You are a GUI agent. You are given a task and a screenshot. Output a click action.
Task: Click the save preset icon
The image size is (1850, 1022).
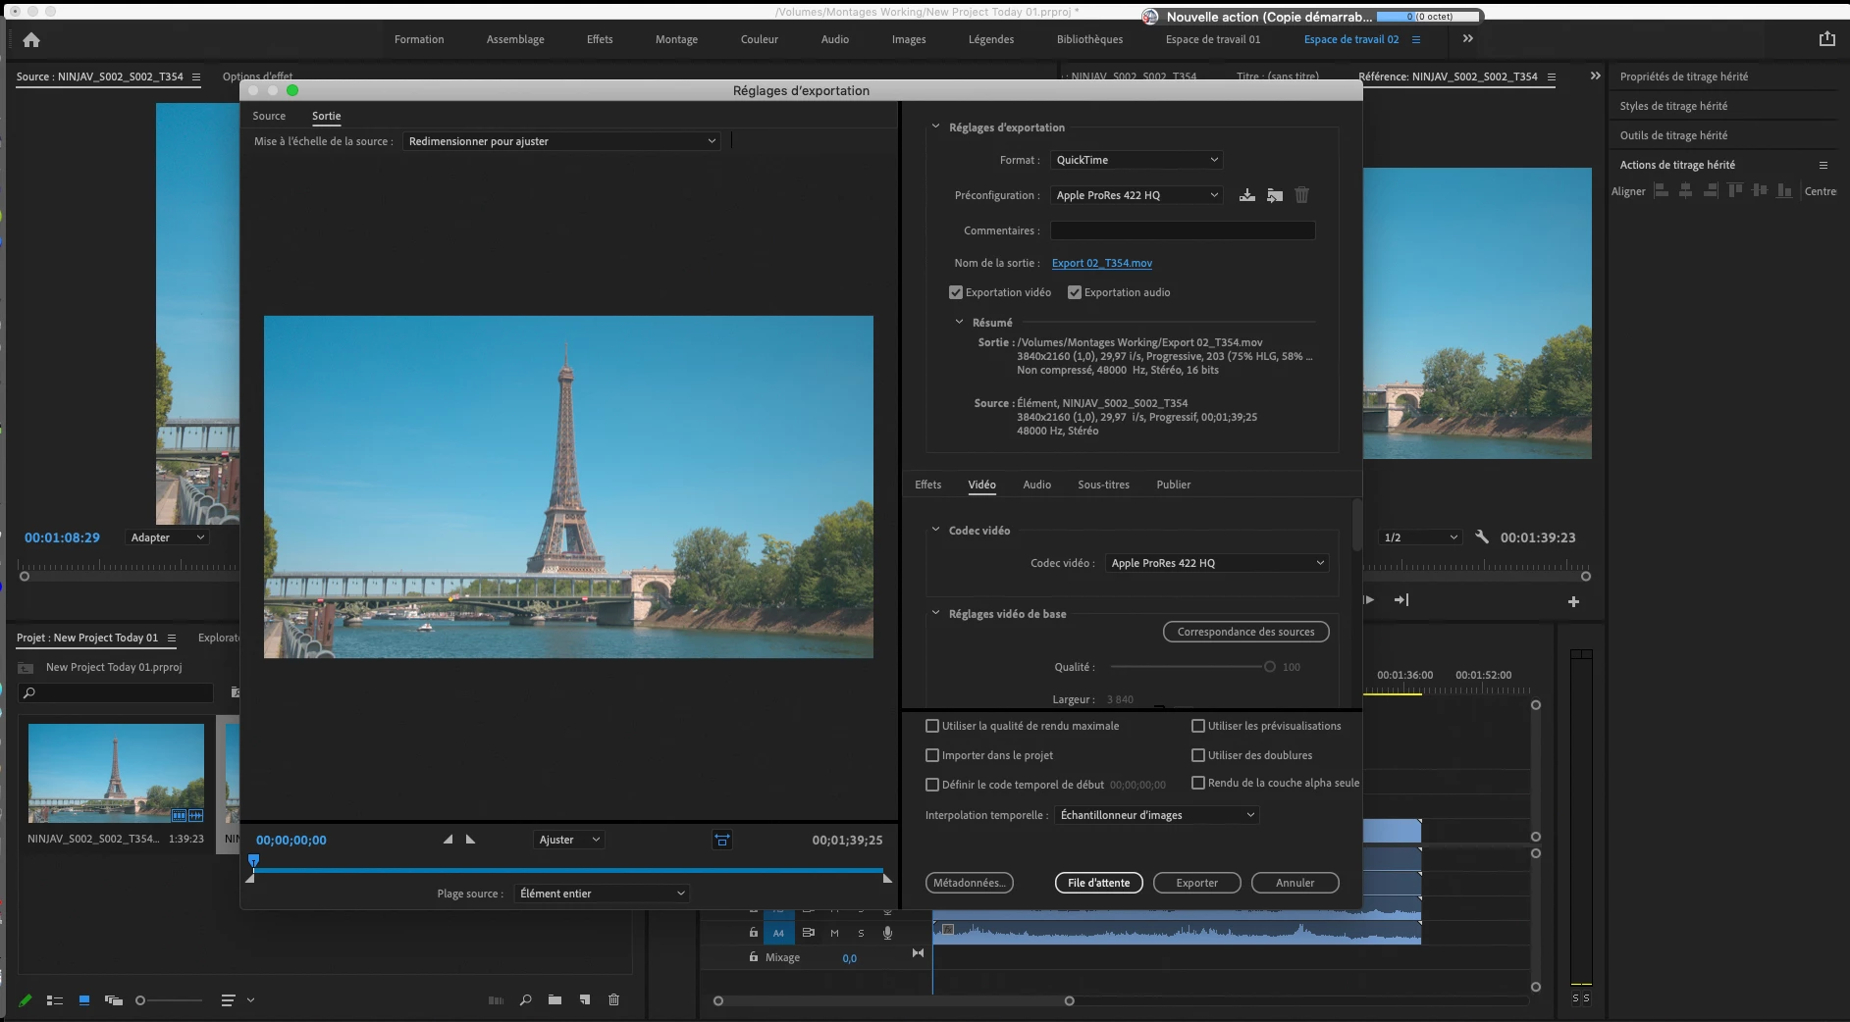(x=1246, y=195)
